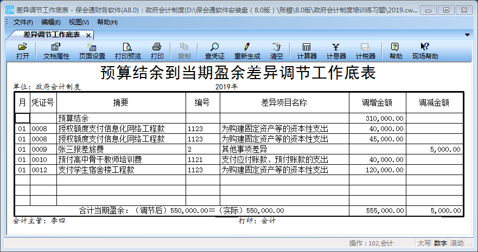Click 单位：政府会计制度 label

[x=47, y=87]
